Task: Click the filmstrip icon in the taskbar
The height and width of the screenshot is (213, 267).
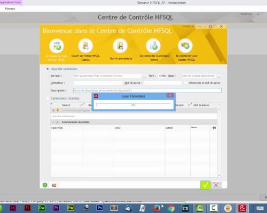Action: click(185, 208)
